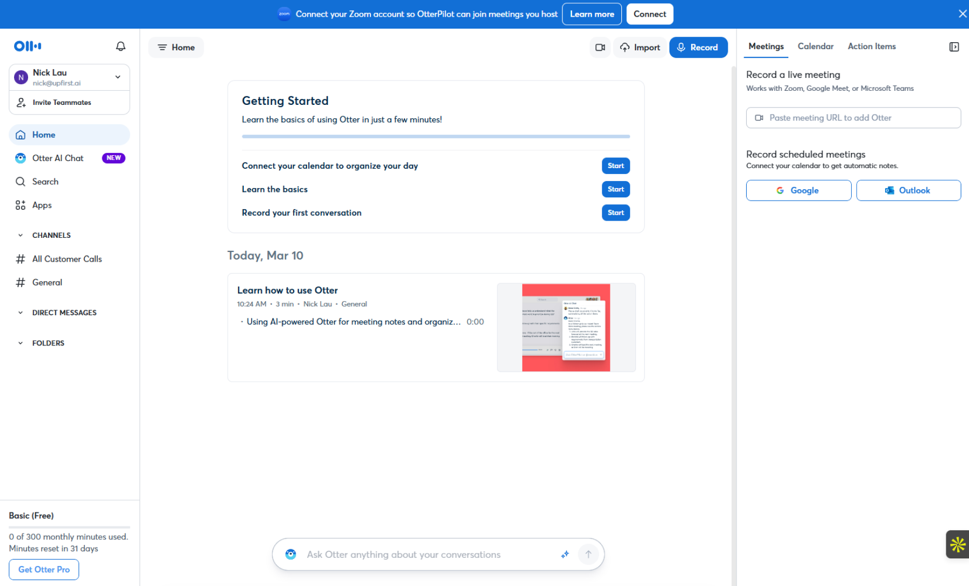This screenshot has width=969, height=586.
Task: Collapse the FOLDERS section
Action: [x=21, y=343]
